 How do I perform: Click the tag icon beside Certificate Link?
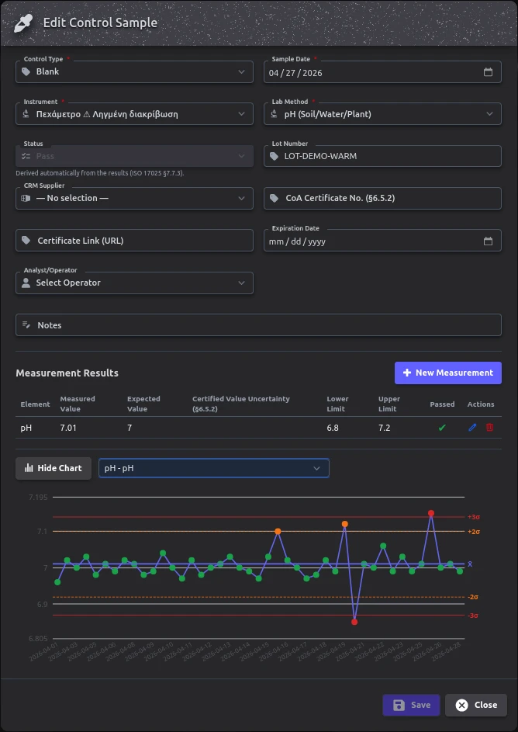point(26,241)
